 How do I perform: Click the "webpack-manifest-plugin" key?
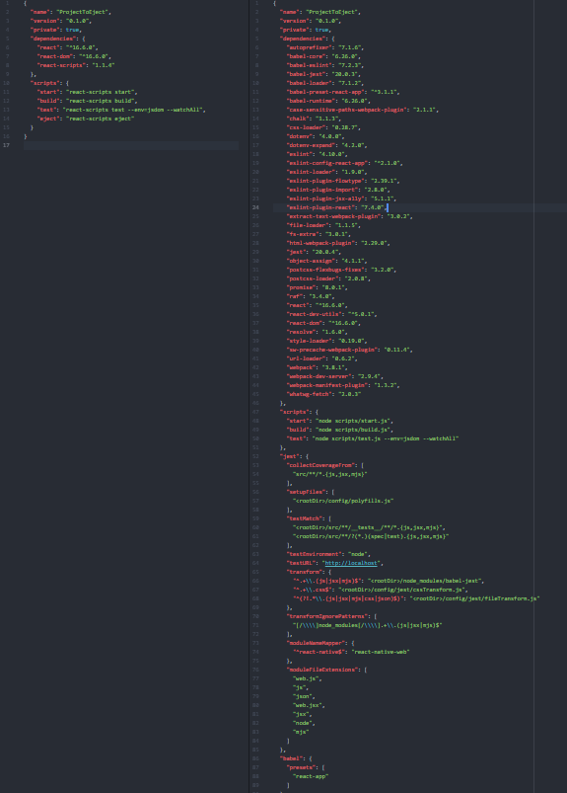coord(325,385)
